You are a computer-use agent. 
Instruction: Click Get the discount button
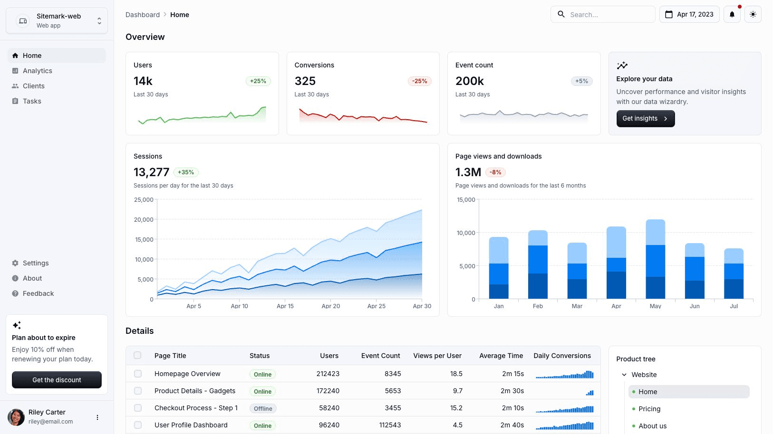[57, 380]
